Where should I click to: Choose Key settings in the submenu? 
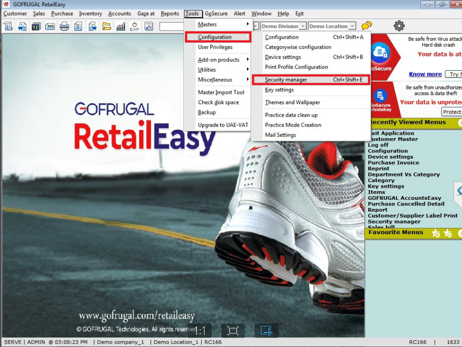point(311,90)
